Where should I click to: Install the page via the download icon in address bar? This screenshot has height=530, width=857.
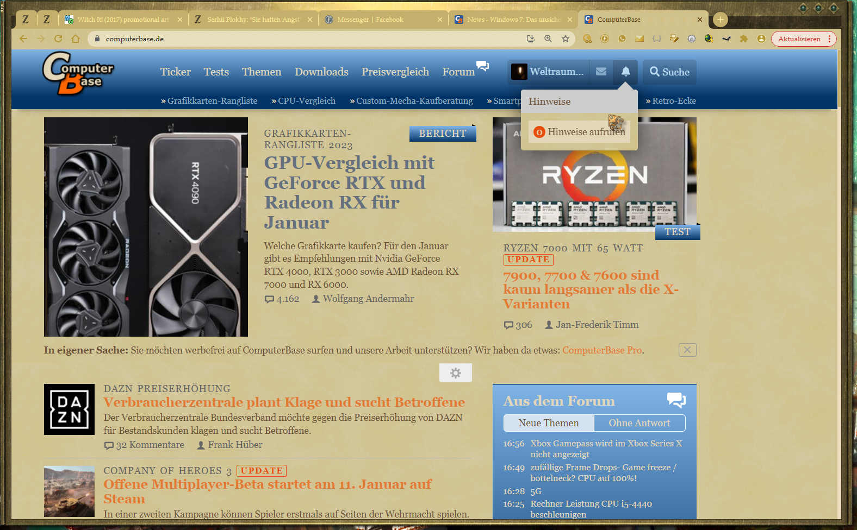(531, 39)
